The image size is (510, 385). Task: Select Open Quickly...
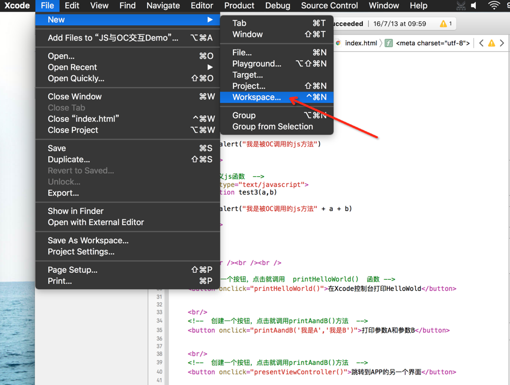tap(128, 78)
